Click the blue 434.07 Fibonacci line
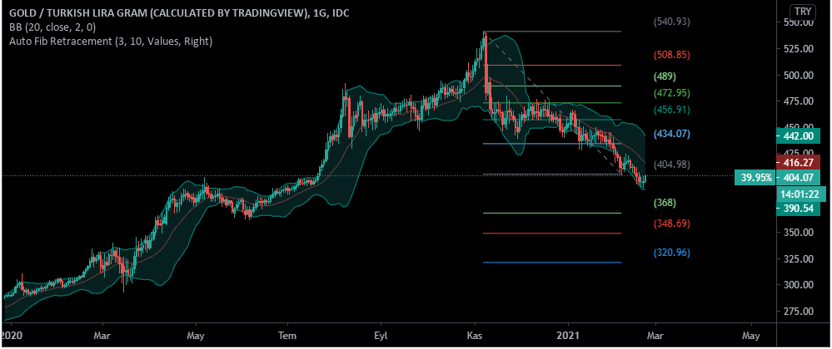 [552, 144]
